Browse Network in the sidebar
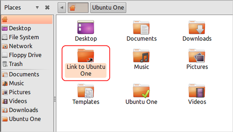 pos(27,46)
